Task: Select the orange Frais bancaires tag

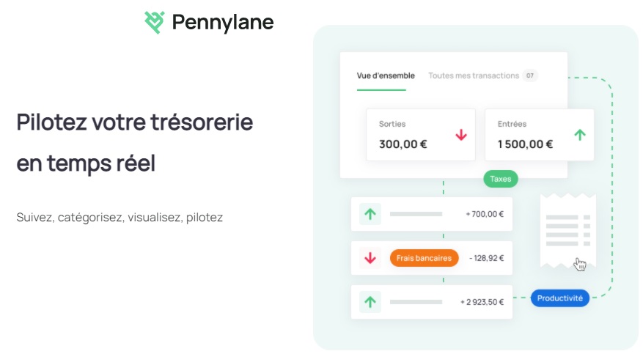Action: (424, 258)
